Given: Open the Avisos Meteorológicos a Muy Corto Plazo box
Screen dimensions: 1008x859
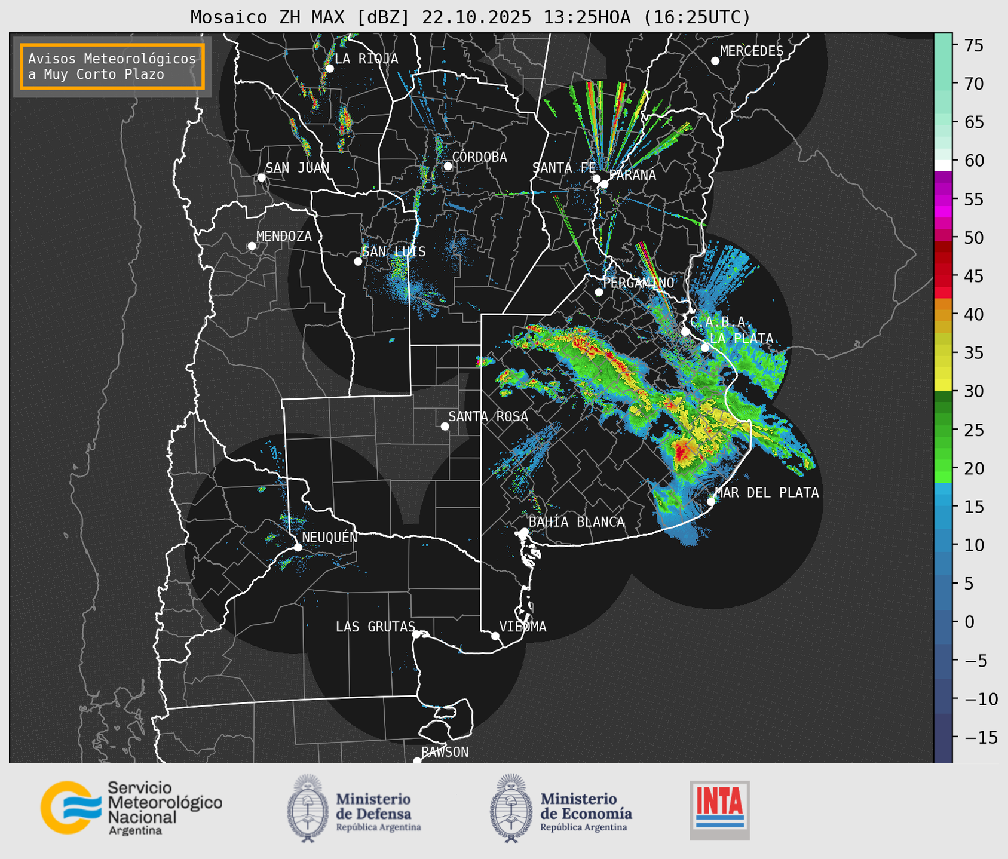Looking at the screenshot, I should (x=112, y=66).
